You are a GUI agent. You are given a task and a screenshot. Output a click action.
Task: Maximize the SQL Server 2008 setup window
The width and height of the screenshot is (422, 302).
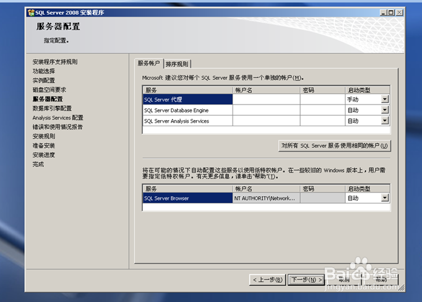[x=391, y=12]
